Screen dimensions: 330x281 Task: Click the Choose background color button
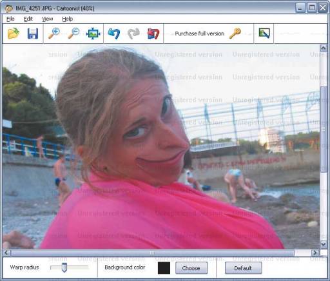pyautogui.click(x=191, y=268)
